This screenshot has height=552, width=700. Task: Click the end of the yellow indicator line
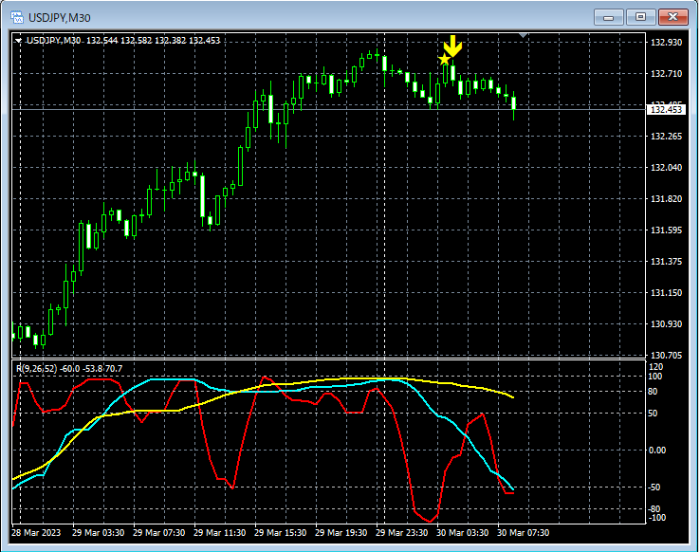coord(512,396)
